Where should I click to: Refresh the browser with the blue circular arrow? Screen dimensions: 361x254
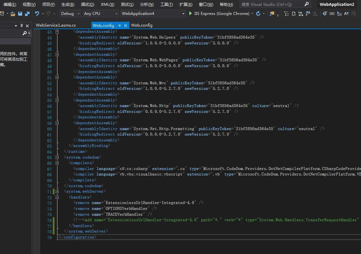pos(258,14)
